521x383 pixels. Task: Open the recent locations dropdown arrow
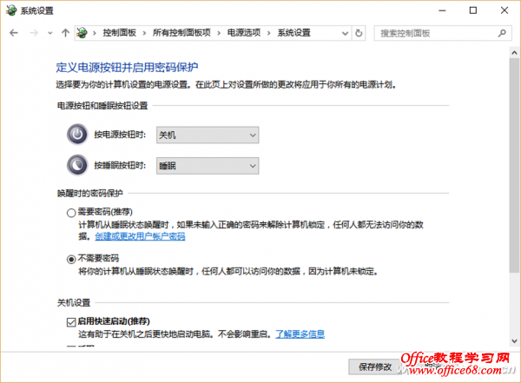50,33
